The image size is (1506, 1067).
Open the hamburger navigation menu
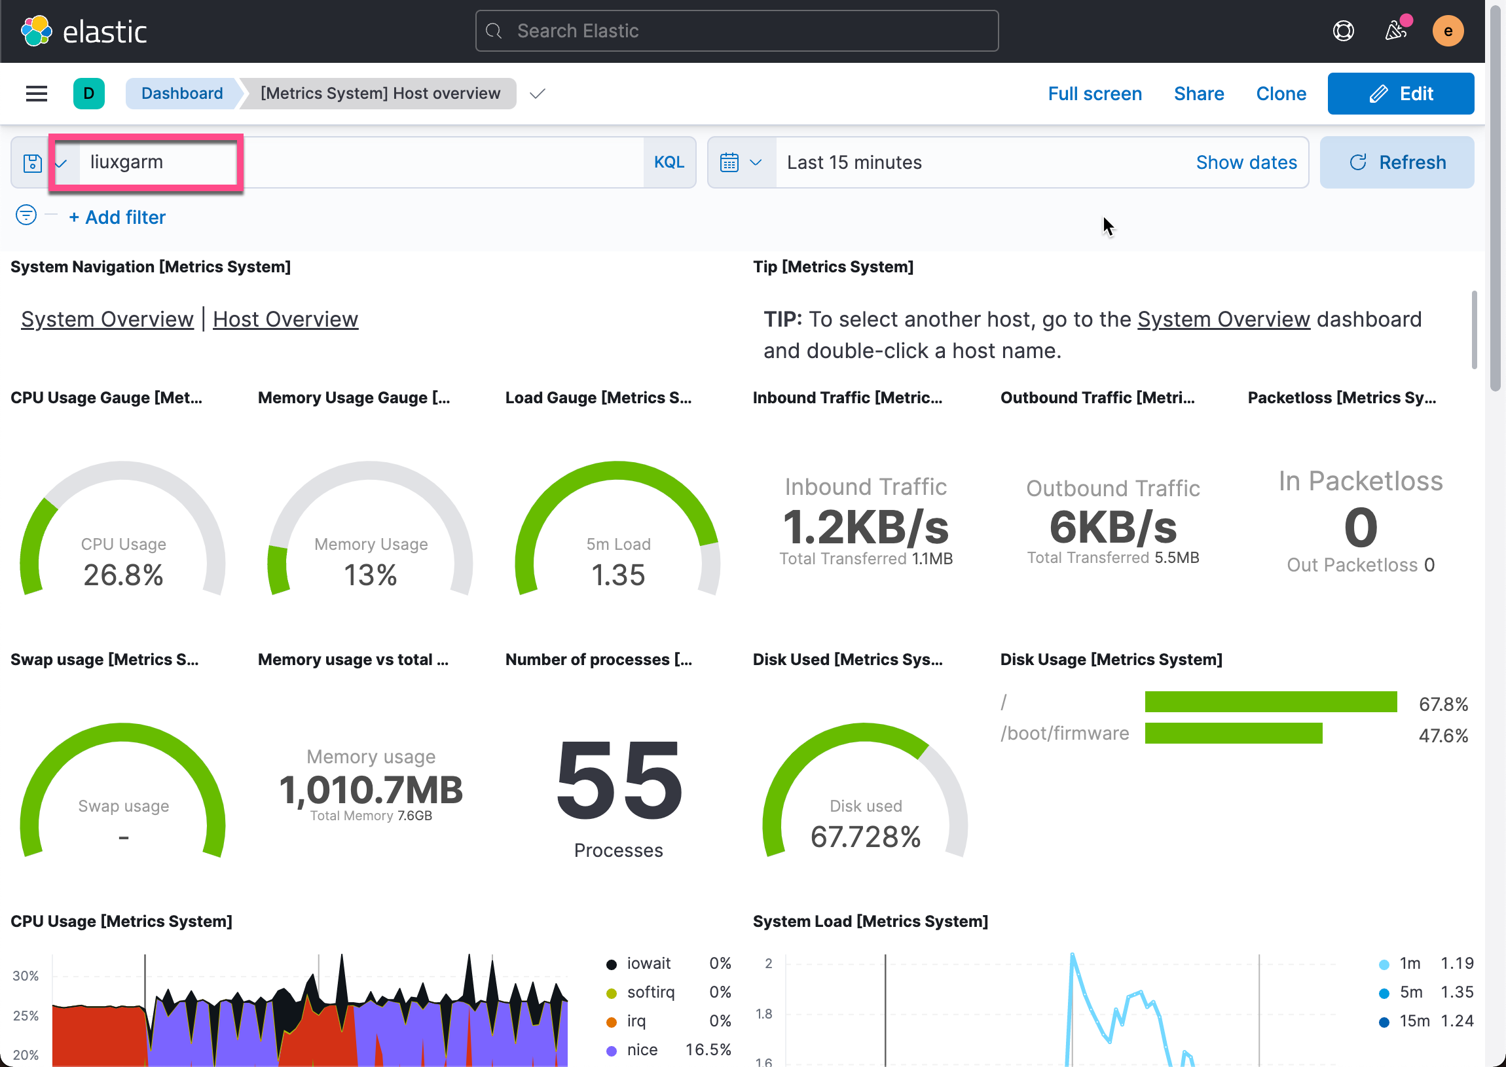pos(36,94)
